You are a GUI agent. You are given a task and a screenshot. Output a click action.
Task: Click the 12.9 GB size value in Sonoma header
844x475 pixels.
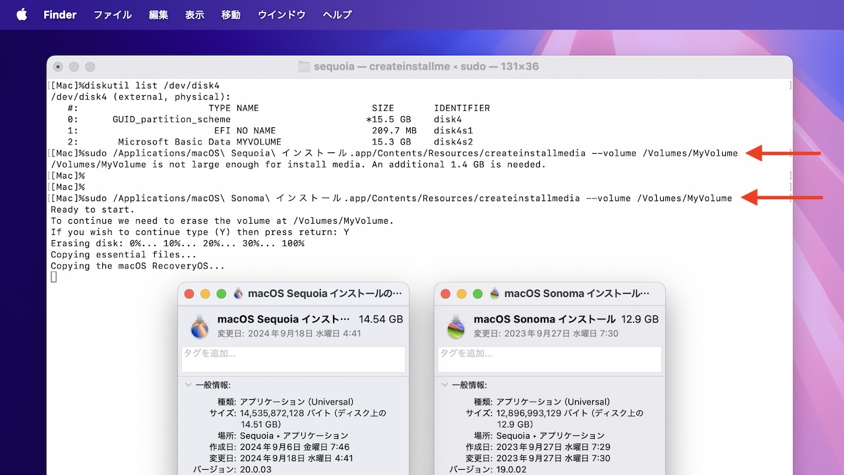[x=640, y=319]
